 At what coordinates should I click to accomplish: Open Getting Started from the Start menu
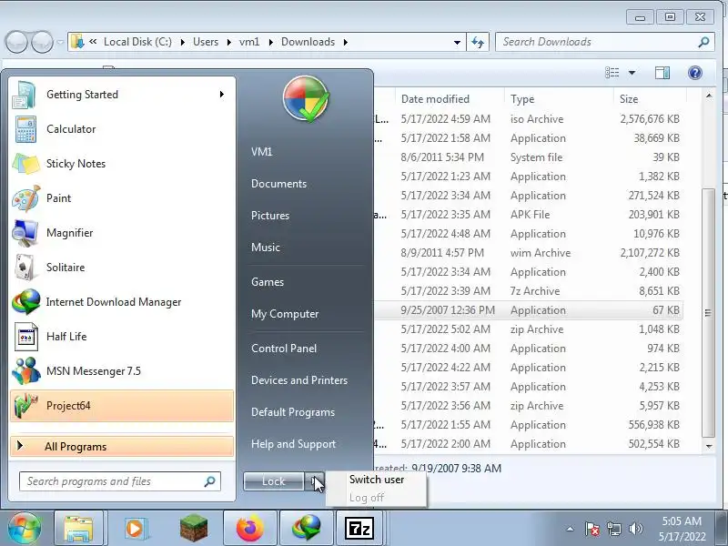point(122,95)
